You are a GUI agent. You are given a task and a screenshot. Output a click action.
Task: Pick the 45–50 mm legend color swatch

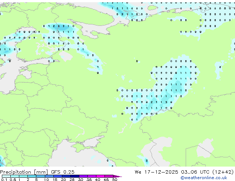point(109,176)
